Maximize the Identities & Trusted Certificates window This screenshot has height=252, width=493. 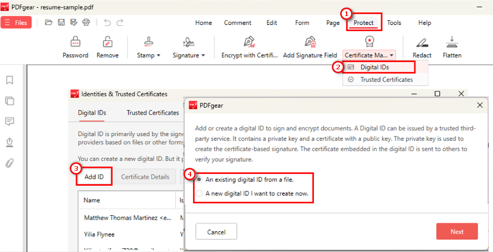(x=437, y=94)
